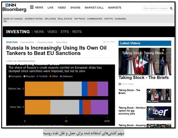This screenshot has width=178, height=138.
Task: Open the hamburger menu next to NEWS
Action: (32, 7)
